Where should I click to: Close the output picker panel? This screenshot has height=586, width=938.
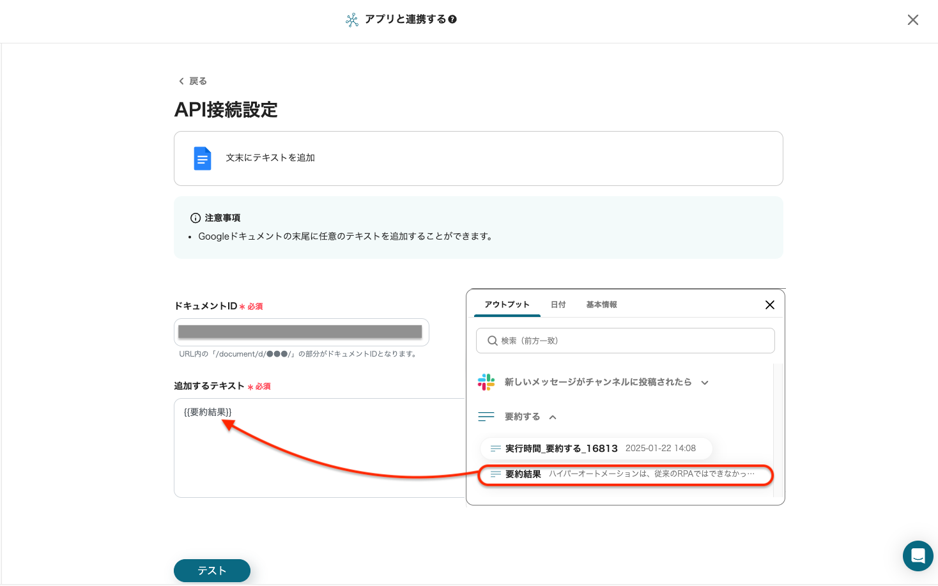(769, 305)
